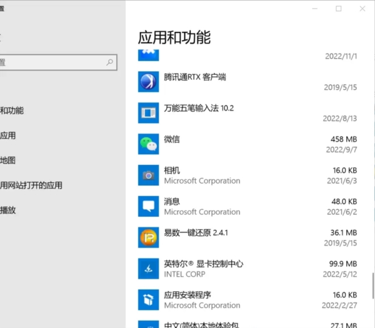The image size is (375, 328).
Task: Click Microsoft Corporation under 相机
Action: [202, 181]
